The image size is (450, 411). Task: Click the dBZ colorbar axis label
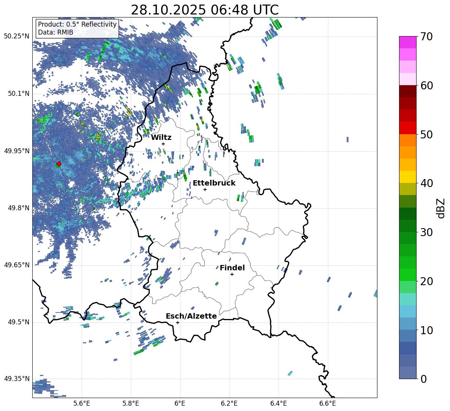pos(441,208)
